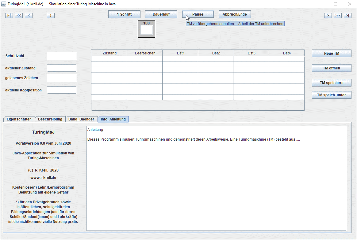Click the exclamation mark button
357x240 pixels.
[x=51, y=16]
